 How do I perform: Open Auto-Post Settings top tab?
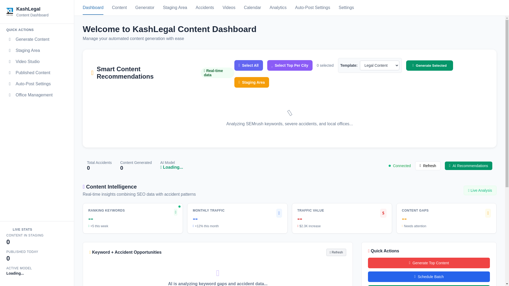pos(312,8)
